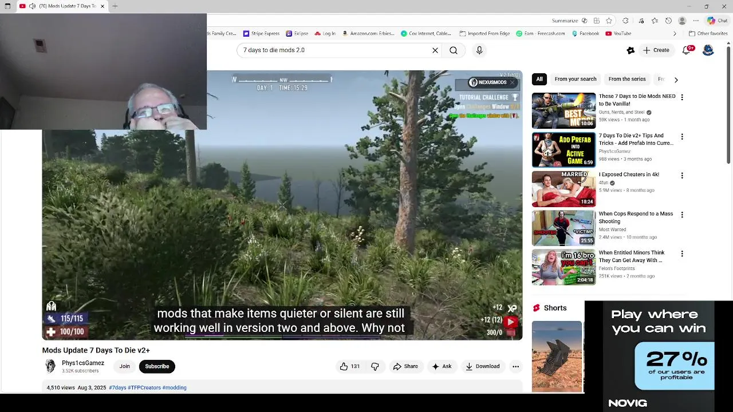The width and height of the screenshot is (733, 412).
Task: Open Add Prefab Into Active Game thumbnail
Action: click(563, 149)
